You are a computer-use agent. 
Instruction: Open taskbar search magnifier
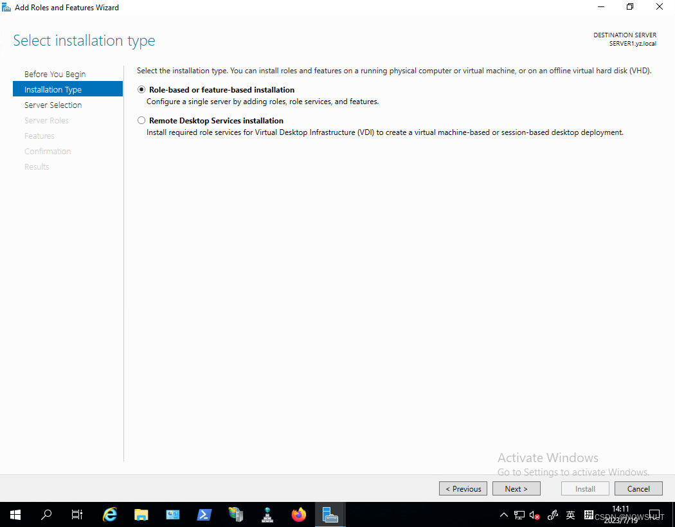pyautogui.click(x=46, y=515)
